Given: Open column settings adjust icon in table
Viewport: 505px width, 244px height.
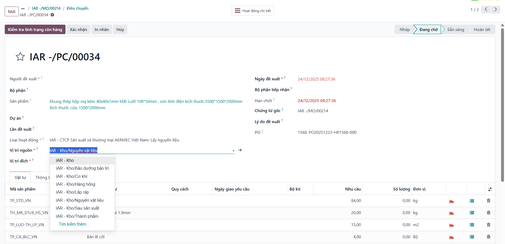Looking at the screenshot, I should 490,189.
